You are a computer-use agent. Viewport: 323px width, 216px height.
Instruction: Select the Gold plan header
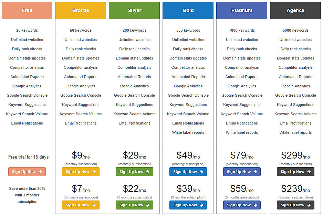[188, 10]
